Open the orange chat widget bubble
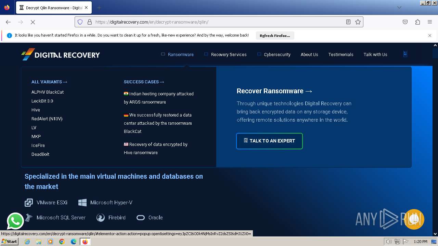Screen dimensions: 438x246 pos(414,219)
